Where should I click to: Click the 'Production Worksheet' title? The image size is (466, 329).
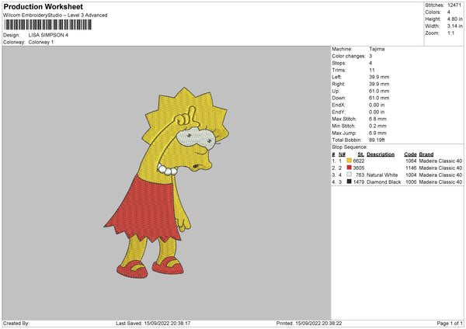coord(43,6)
